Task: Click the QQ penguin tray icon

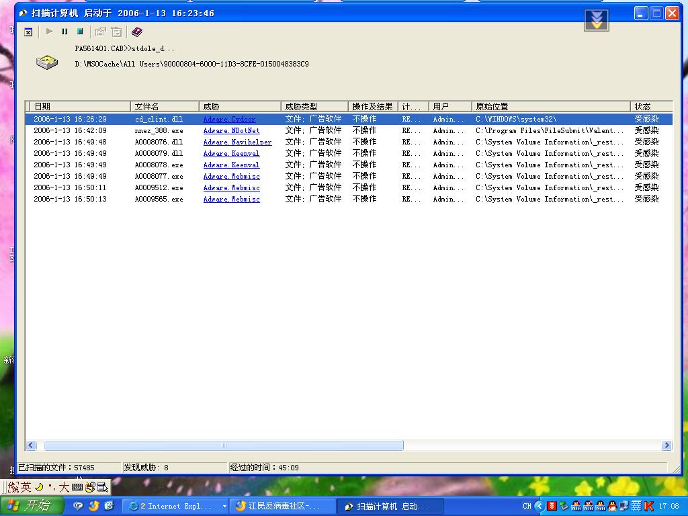Action: tap(613, 506)
